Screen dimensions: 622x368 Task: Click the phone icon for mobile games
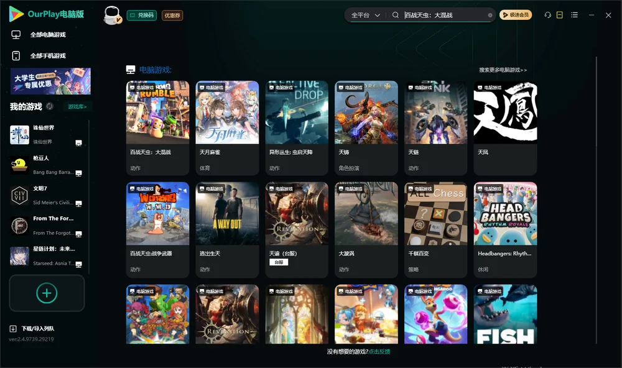pyautogui.click(x=16, y=55)
